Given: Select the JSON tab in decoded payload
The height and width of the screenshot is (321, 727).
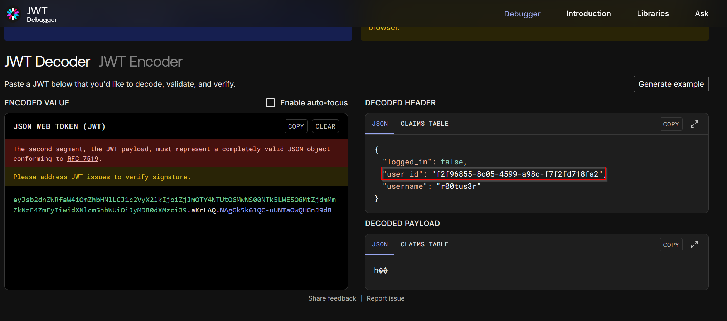Looking at the screenshot, I should click(x=379, y=244).
